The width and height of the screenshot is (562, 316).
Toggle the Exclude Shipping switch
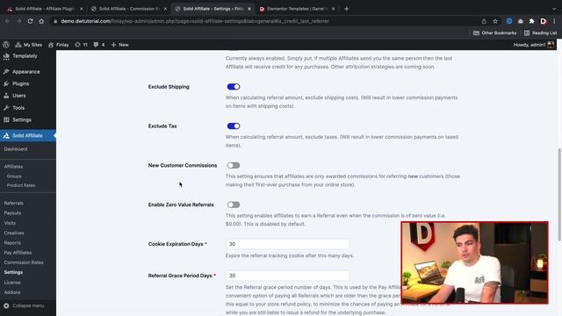234,87
